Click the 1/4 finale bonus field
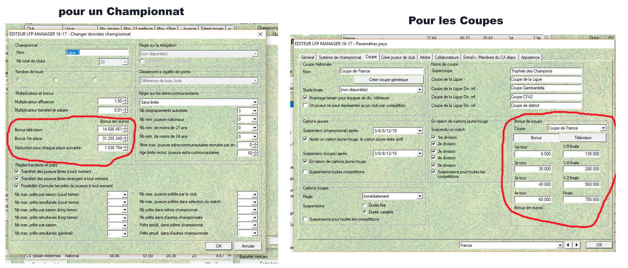628x268 pixels. pos(582,169)
